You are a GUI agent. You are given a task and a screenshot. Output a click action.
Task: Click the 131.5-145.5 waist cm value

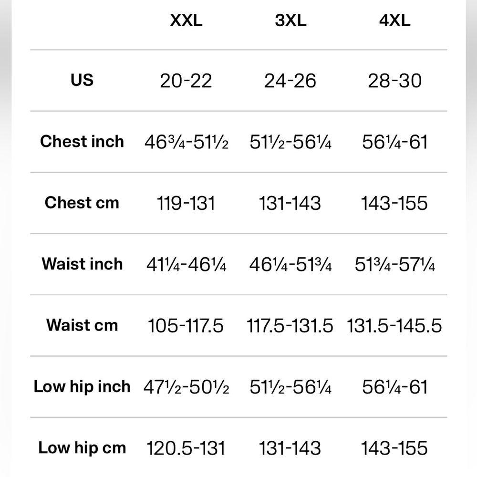394,325
